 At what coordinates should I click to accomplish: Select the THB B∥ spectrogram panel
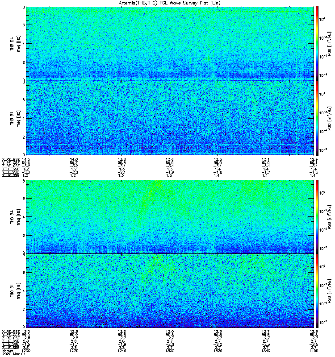point(170,118)
